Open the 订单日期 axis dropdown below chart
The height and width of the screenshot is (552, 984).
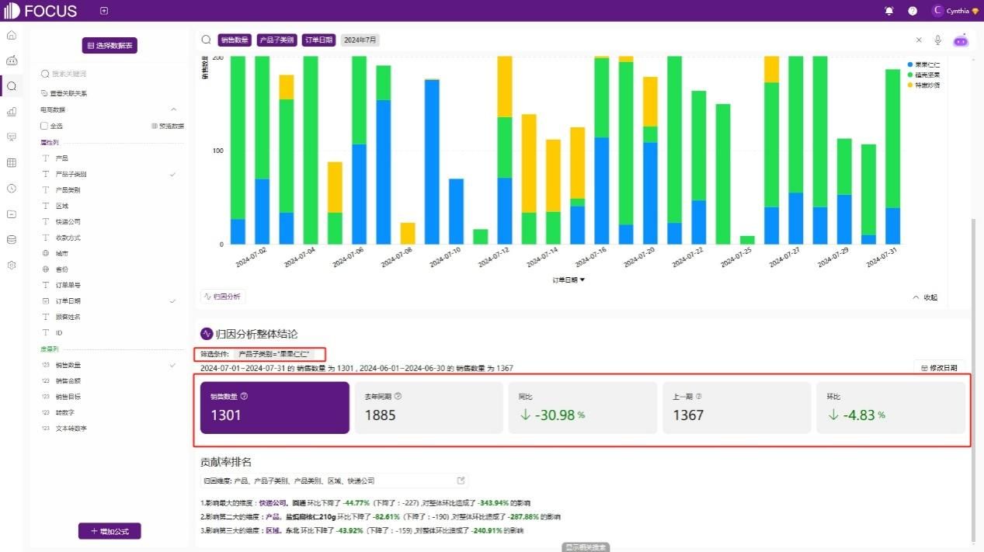(568, 279)
